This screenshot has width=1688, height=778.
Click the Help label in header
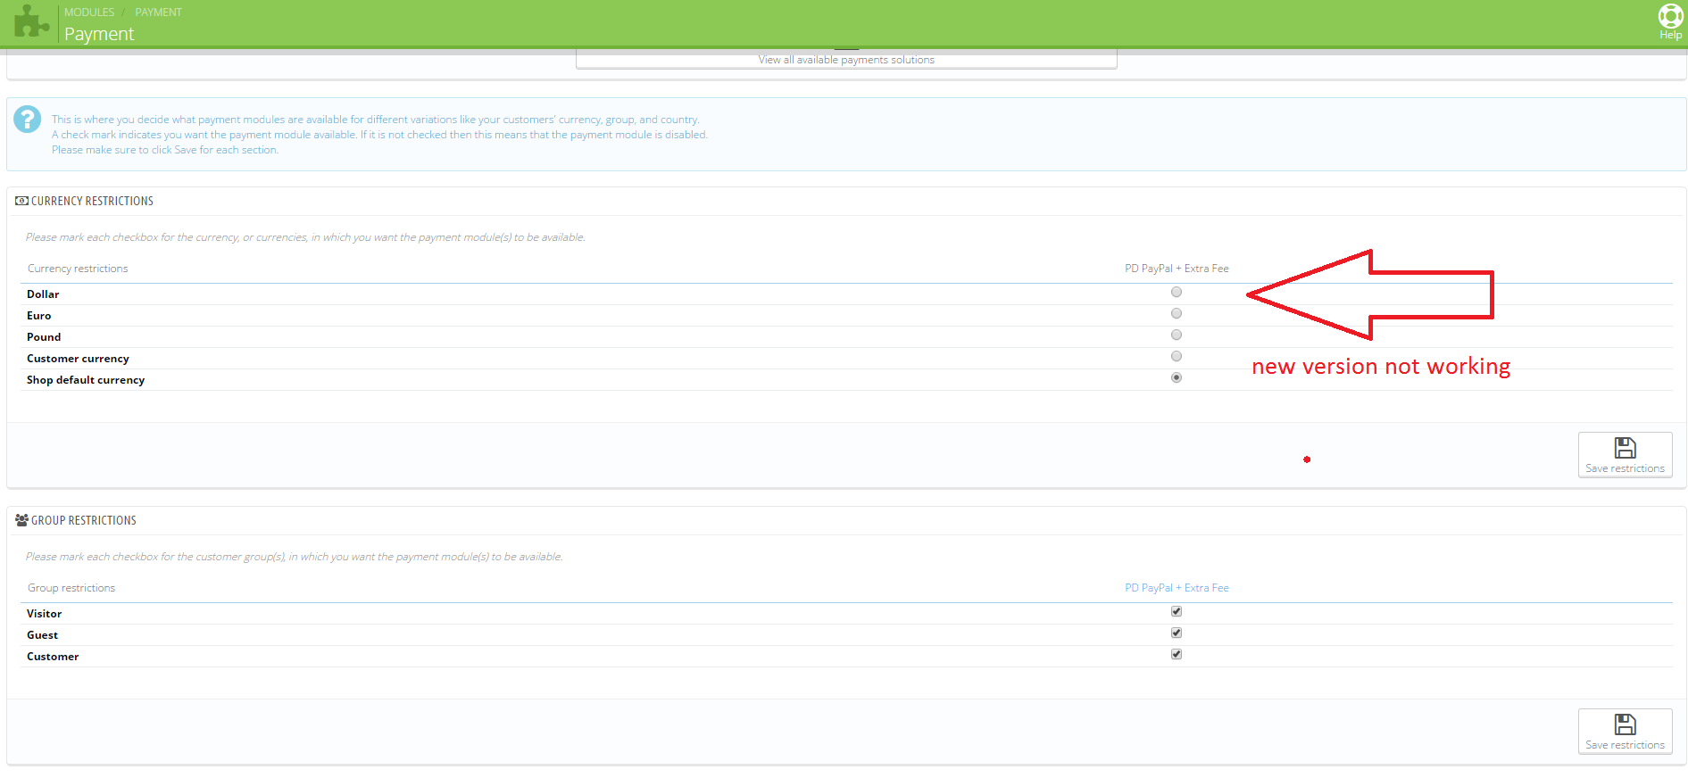click(x=1670, y=36)
